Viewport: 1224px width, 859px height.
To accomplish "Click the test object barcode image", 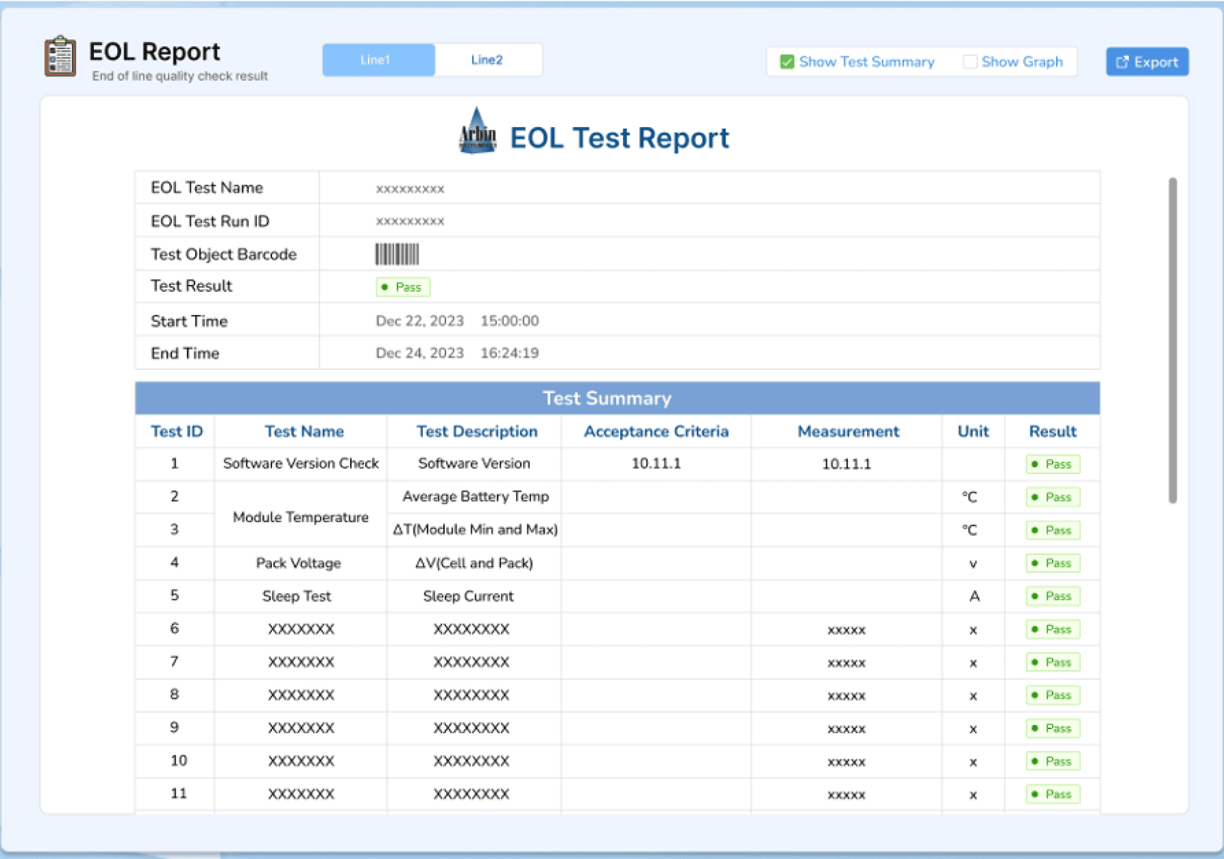I will click(397, 254).
